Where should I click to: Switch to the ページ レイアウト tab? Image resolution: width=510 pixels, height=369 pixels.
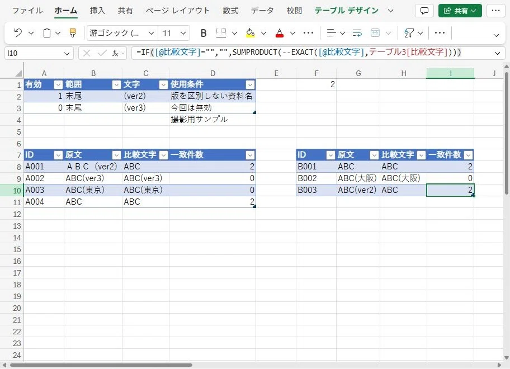178,11
